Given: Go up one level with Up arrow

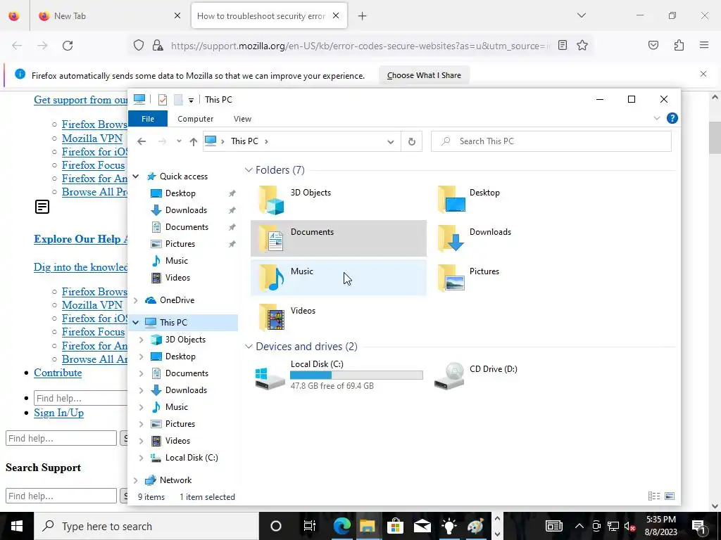Looking at the screenshot, I should [194, 141].
